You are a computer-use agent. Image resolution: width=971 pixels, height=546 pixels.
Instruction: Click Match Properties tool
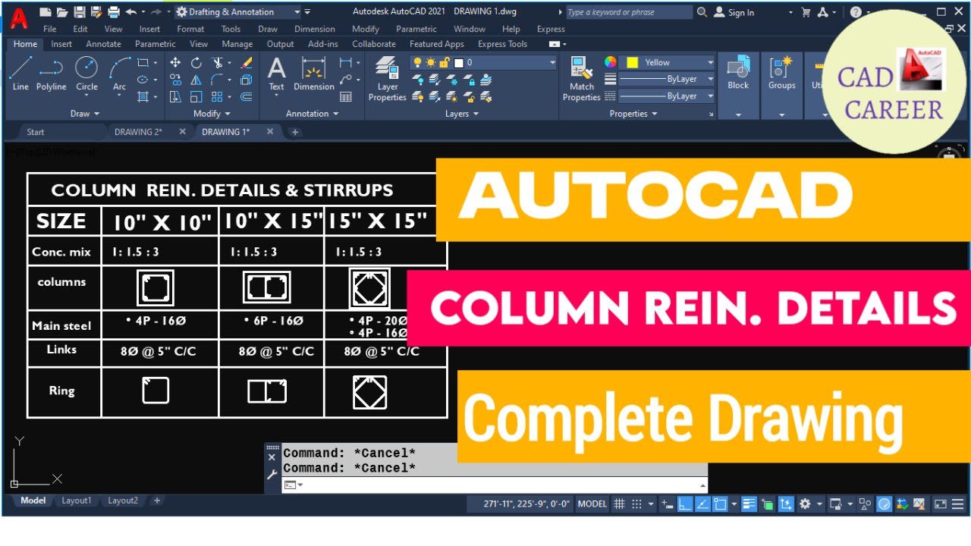(x=582, y=79)
